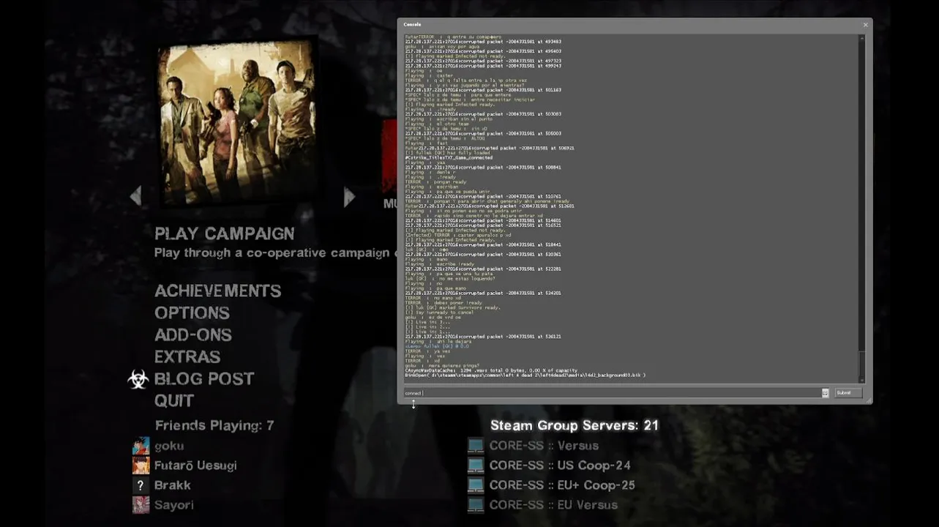Close the Console window
The image size is (939, 527).
(x=865, y=25)
